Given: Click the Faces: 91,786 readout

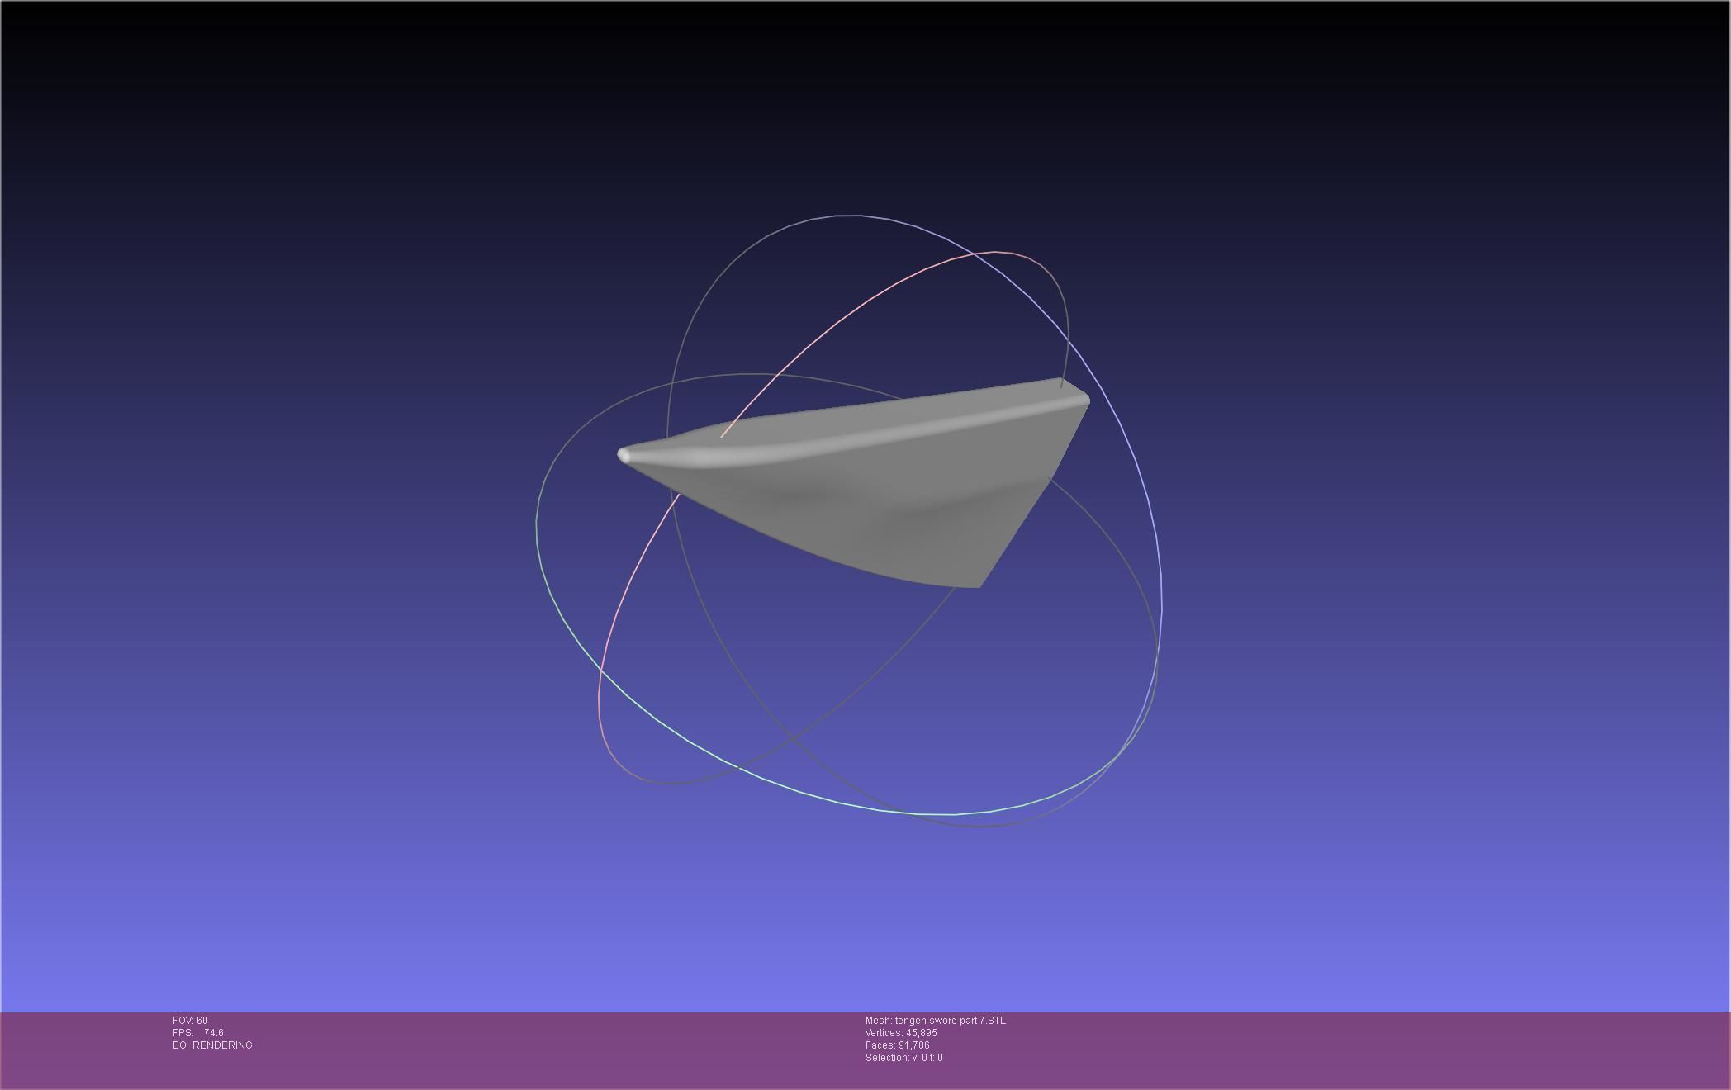Looking at the screenshot, I should [897, 1045].
